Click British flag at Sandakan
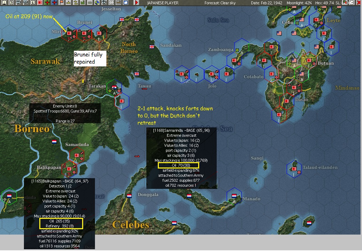362x251 pixels. click(x=152, y=47)
